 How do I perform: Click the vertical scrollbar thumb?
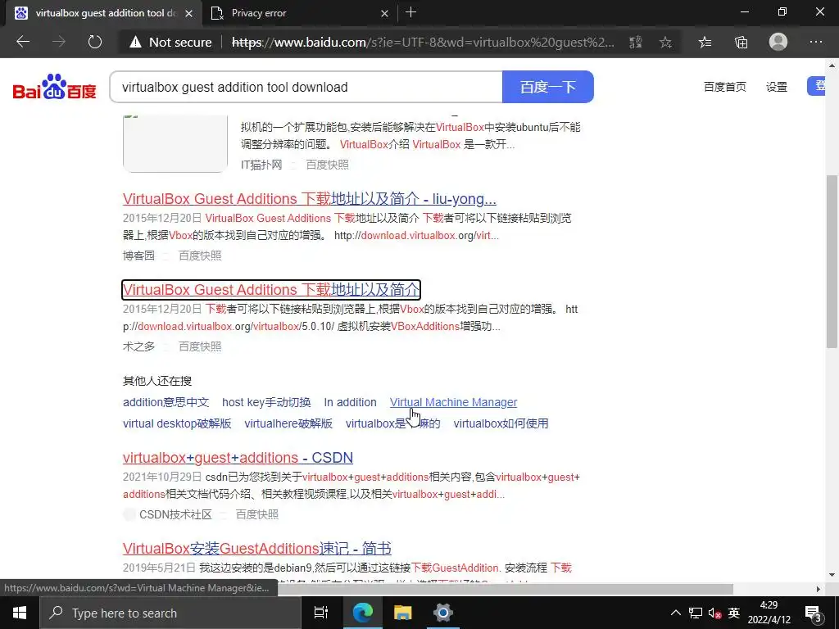click(x=832, y=261)
